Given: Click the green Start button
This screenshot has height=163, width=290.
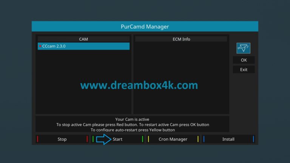Looking at the screenshot, I should (118, 139).
